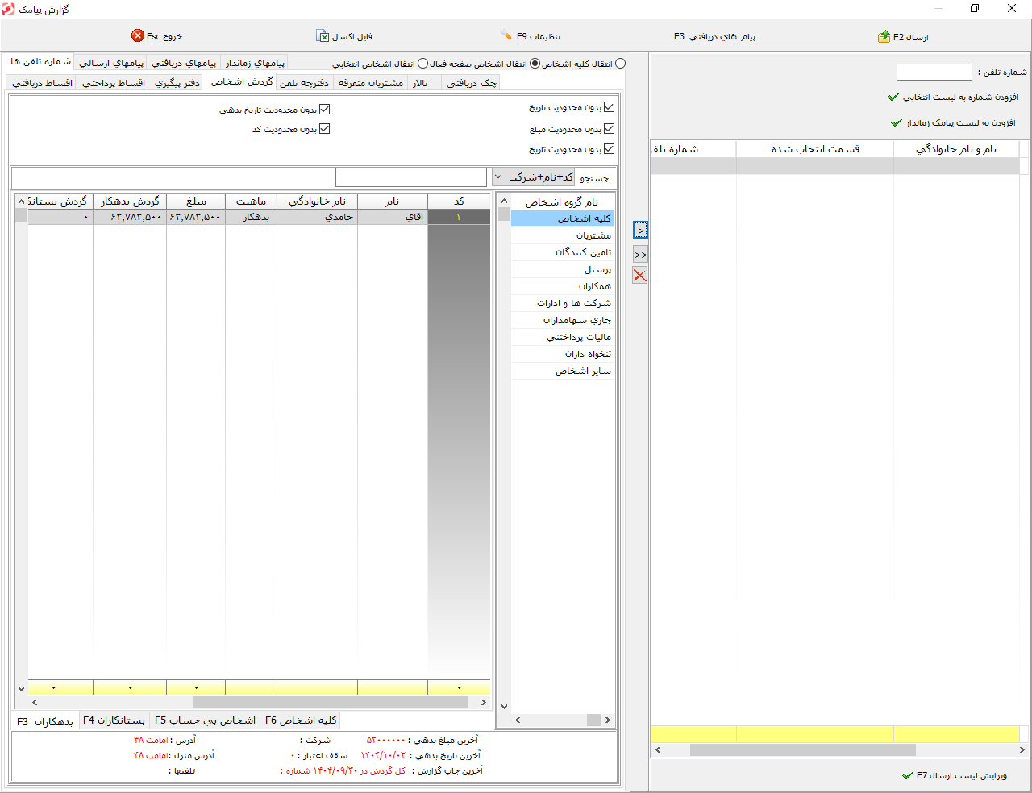Click the red exit icon labeled خروج Esc
Image resolution: width=1032 pixels, height=793 pixels.
coord(138,36)
